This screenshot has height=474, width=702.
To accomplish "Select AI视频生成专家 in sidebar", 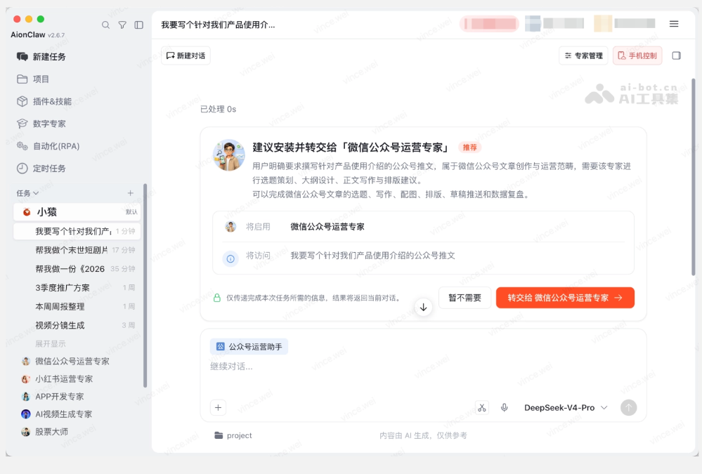I will coord(57,414).
